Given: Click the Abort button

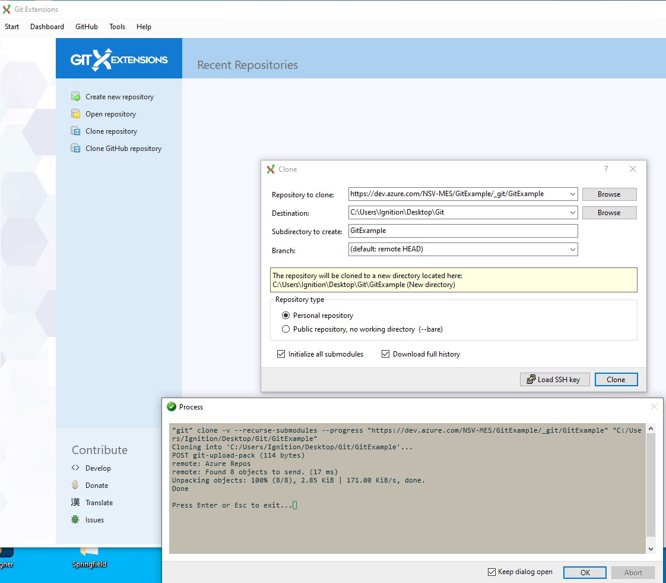Looking at the screenshot, I should pos(633,572).
